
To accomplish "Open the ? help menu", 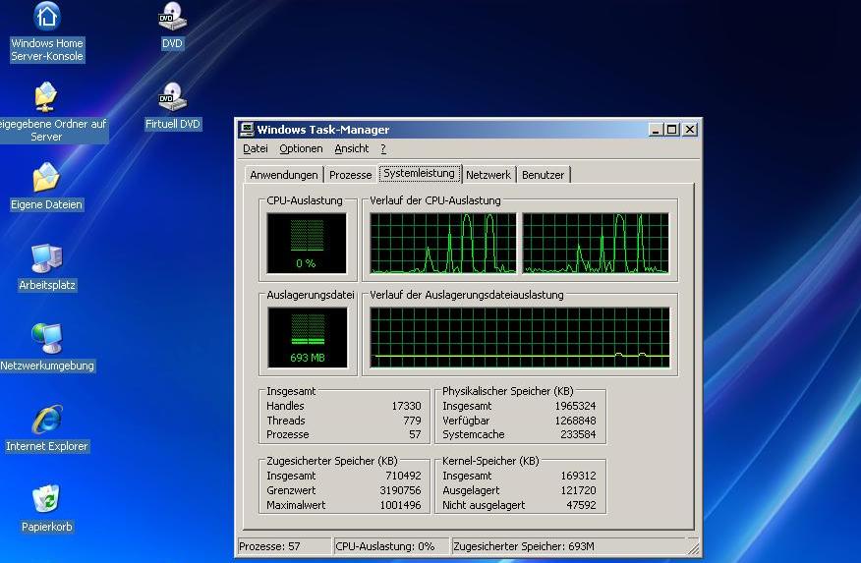I will [x=383, y=148].
